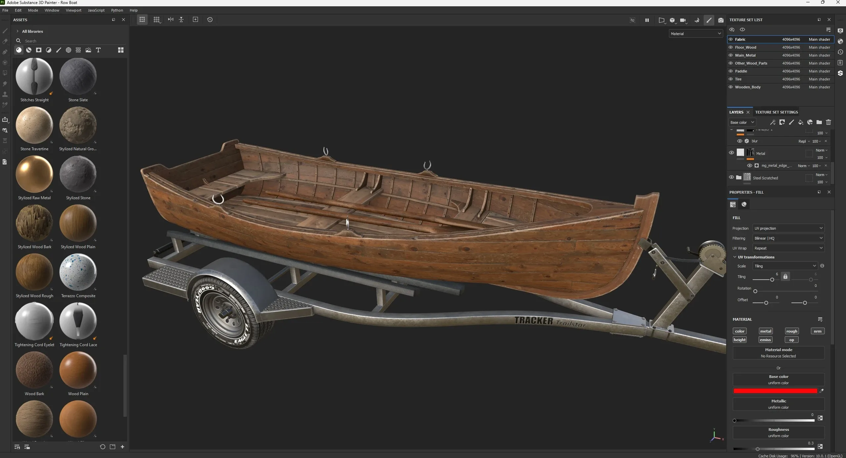This screenshot has height=458, width=846.
Task: Add a fill layer using paint bucket icon
Action: coord(800,122)
